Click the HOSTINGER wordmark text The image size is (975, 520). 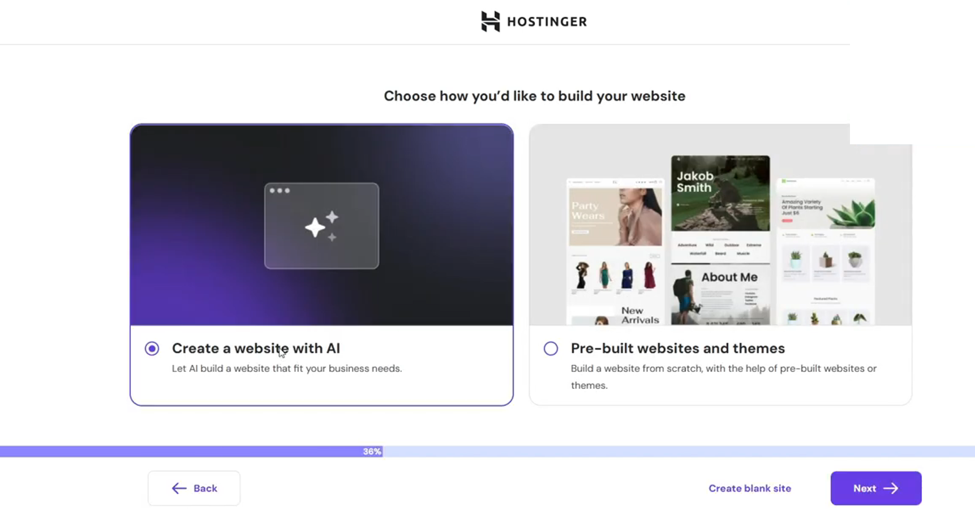(x=547, y=22)
